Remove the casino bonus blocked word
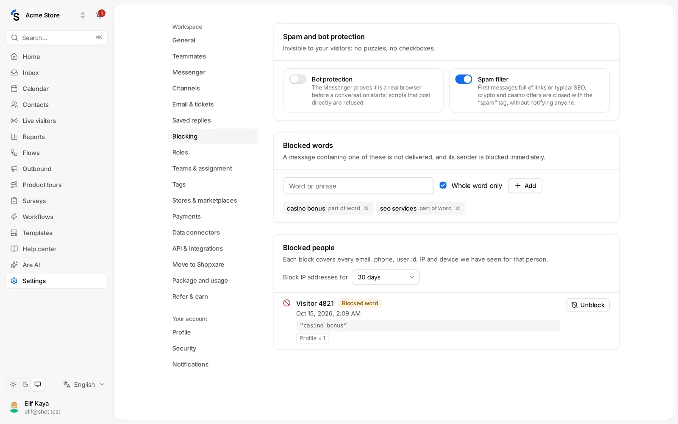The image size is (678, 424). [366, 208]
